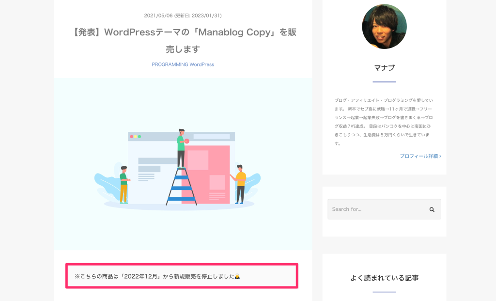The image size is (496, 301).
Task: Open the プロフィール詳細 profile link
Action: point(418,156)
